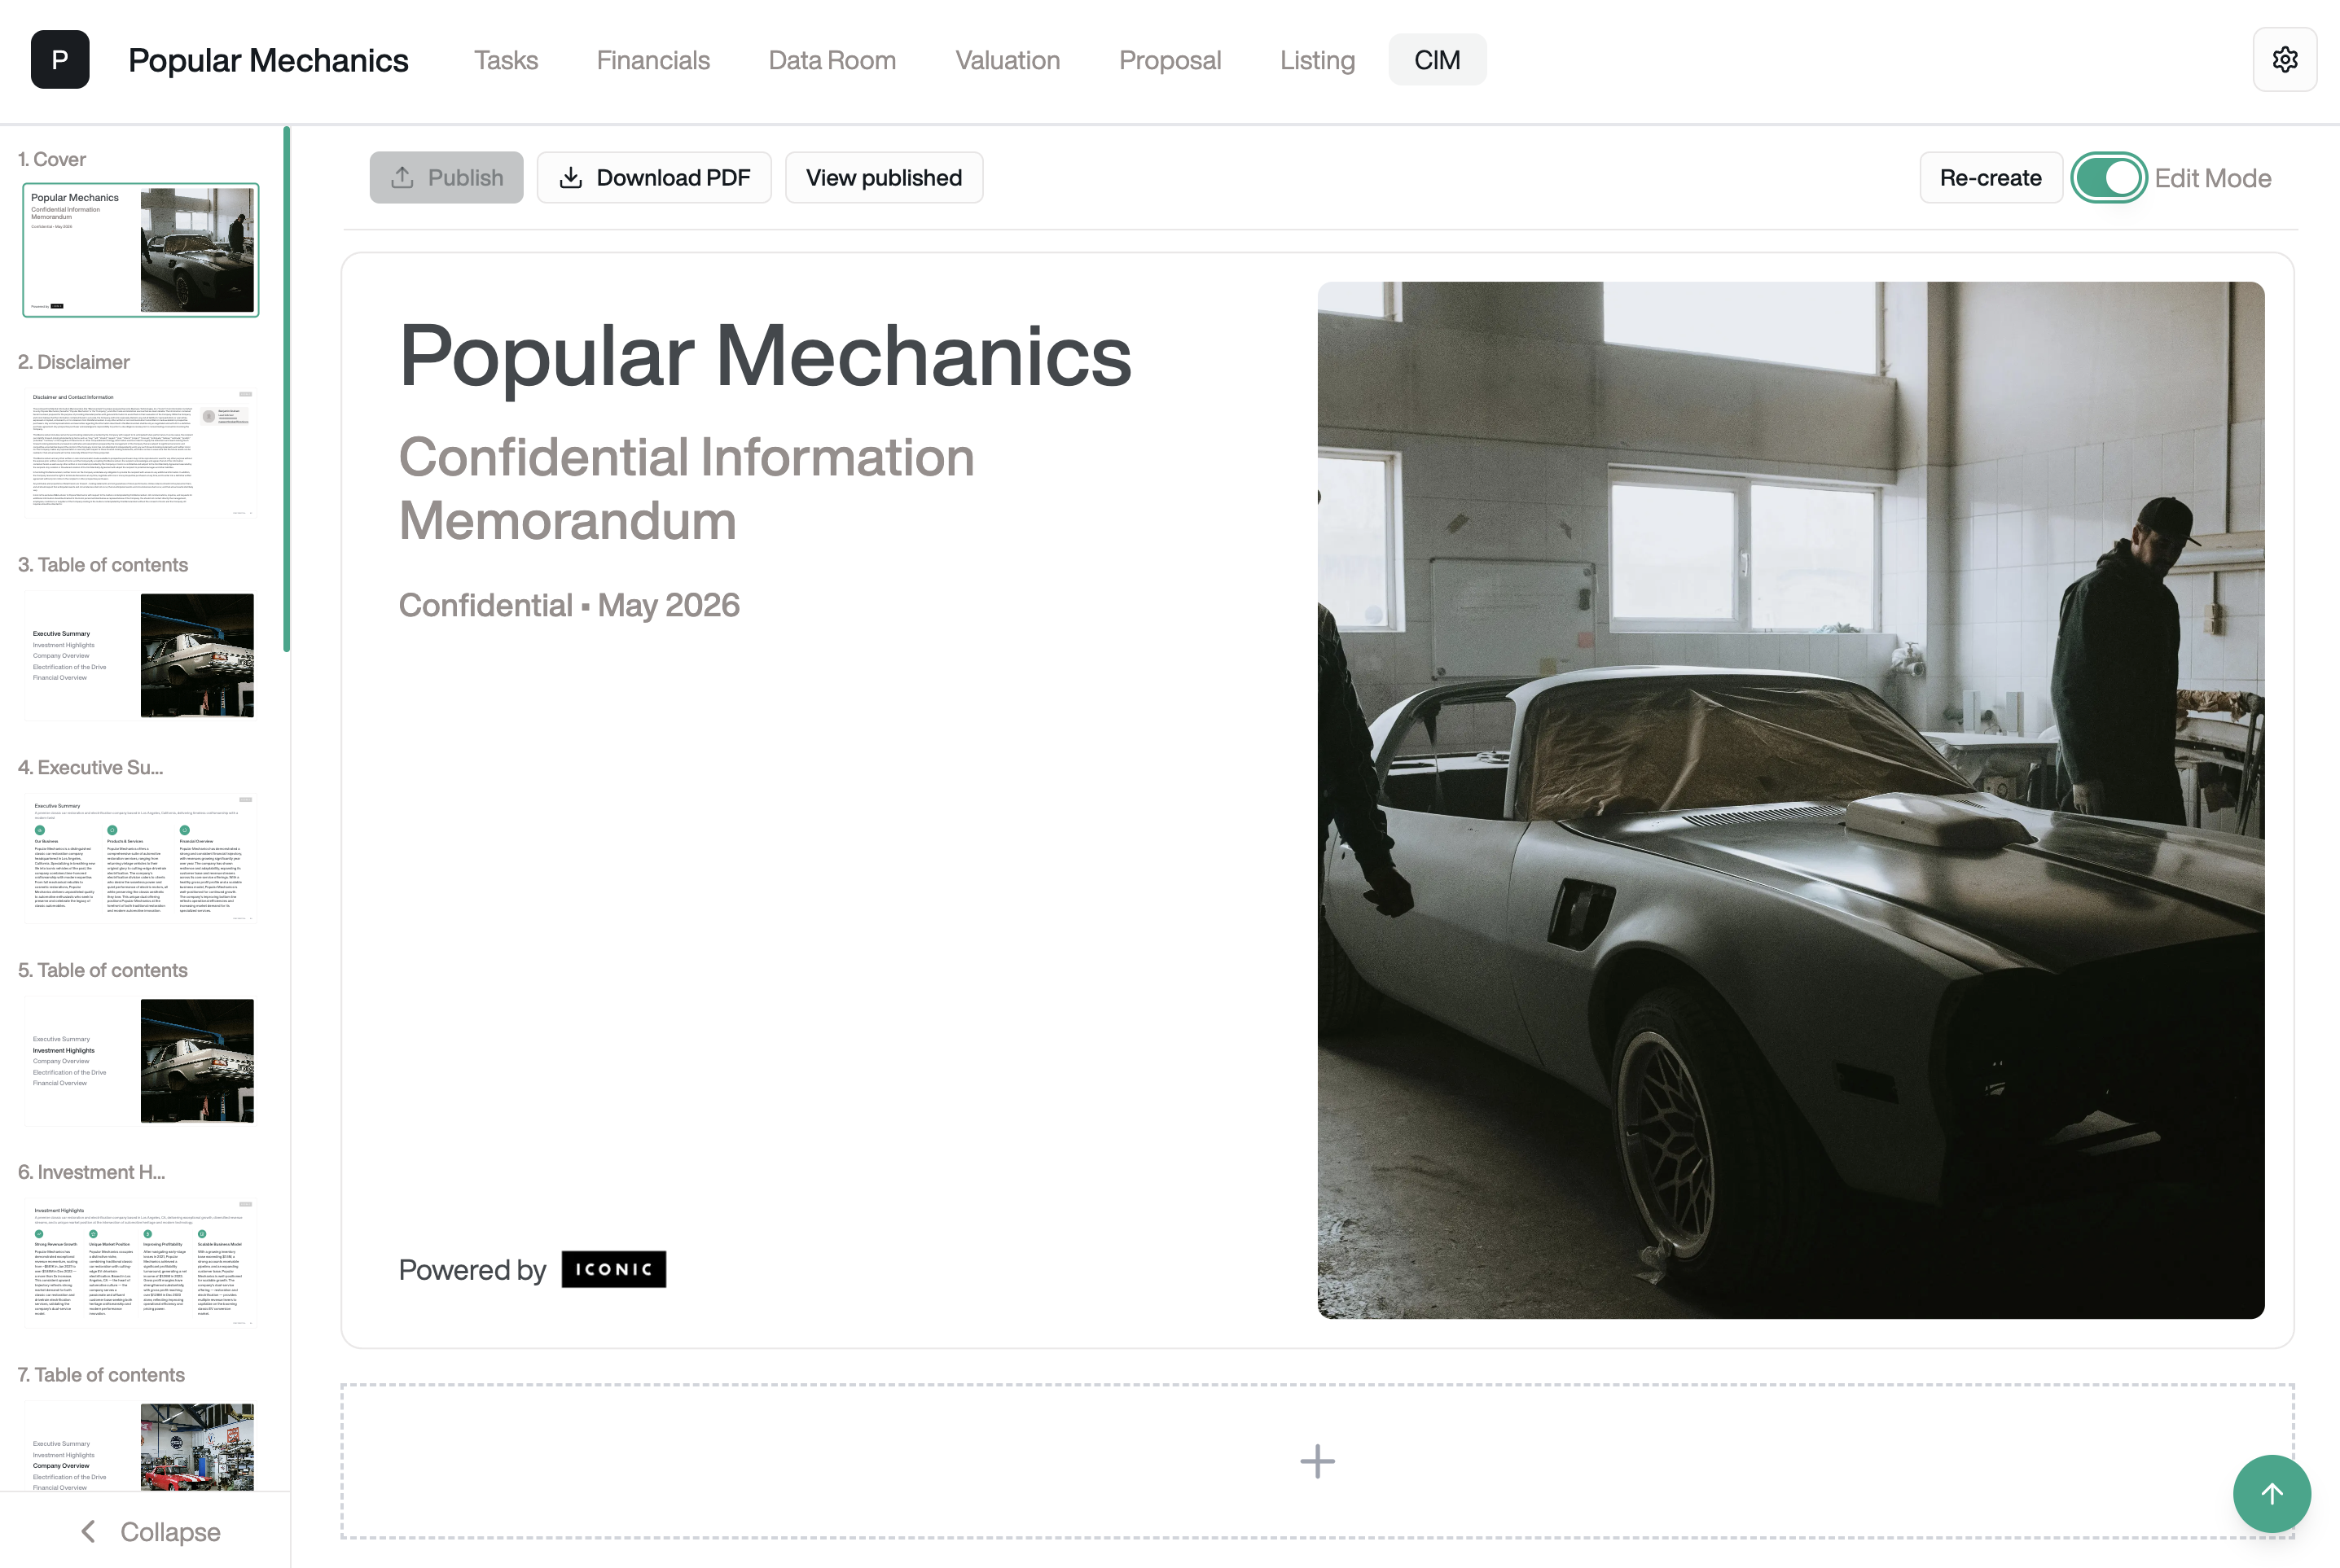Open the Listing tab
2340x1568 pixels.
tap(1318, 60)
